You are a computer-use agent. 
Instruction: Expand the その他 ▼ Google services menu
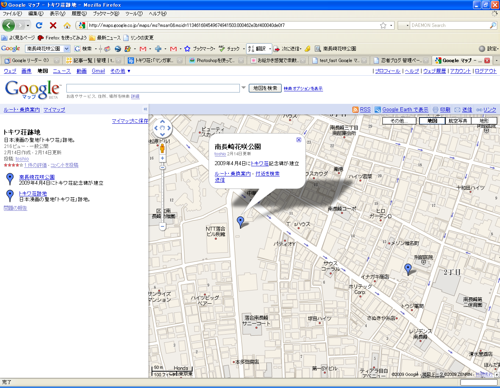(x=120, y=71)
